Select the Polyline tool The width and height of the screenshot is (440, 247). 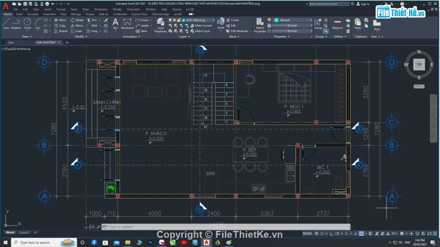coord(16,24)
